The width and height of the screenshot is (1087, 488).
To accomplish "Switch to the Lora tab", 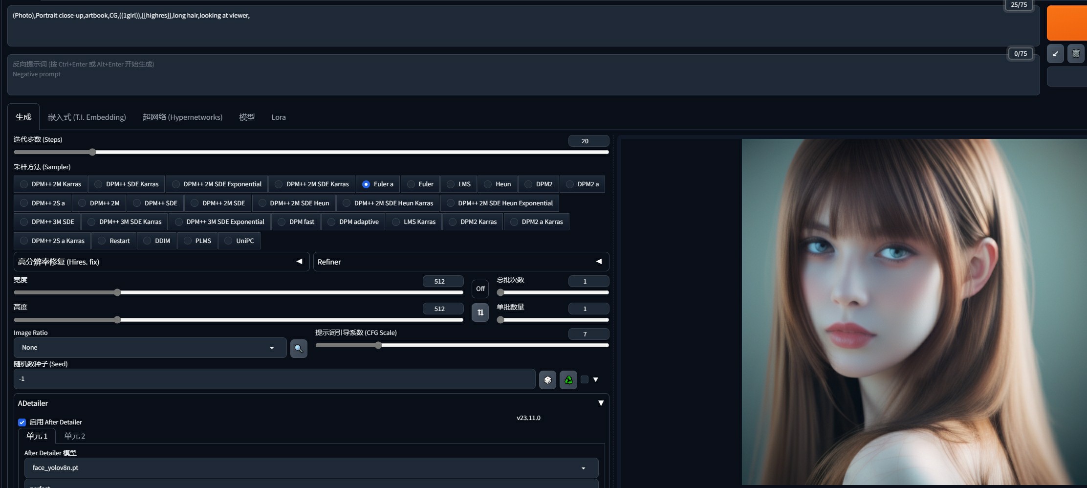I will pyautogui.click(x=279, y=117).
